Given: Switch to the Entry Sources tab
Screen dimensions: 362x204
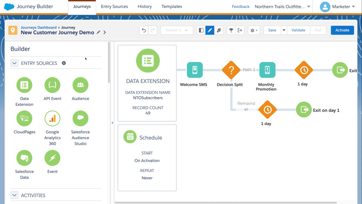Looking at the screenshot, I should pyautogui.click(x=114, y=7).
